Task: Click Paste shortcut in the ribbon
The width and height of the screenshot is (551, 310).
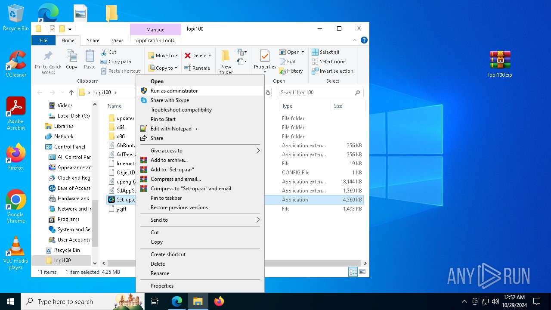Action: tap(120, 71)
